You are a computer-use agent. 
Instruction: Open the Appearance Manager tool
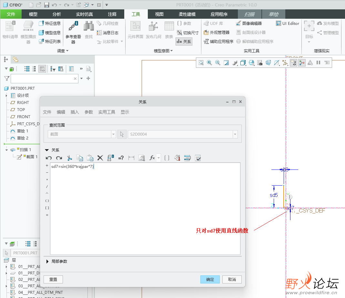pyautogui.click(x=217, y=33)
